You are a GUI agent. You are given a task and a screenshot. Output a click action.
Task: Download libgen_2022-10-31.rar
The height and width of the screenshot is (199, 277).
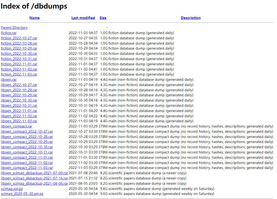(x=19, y=106)
